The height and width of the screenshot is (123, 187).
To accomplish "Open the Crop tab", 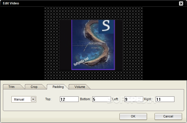I will [34, 87].
